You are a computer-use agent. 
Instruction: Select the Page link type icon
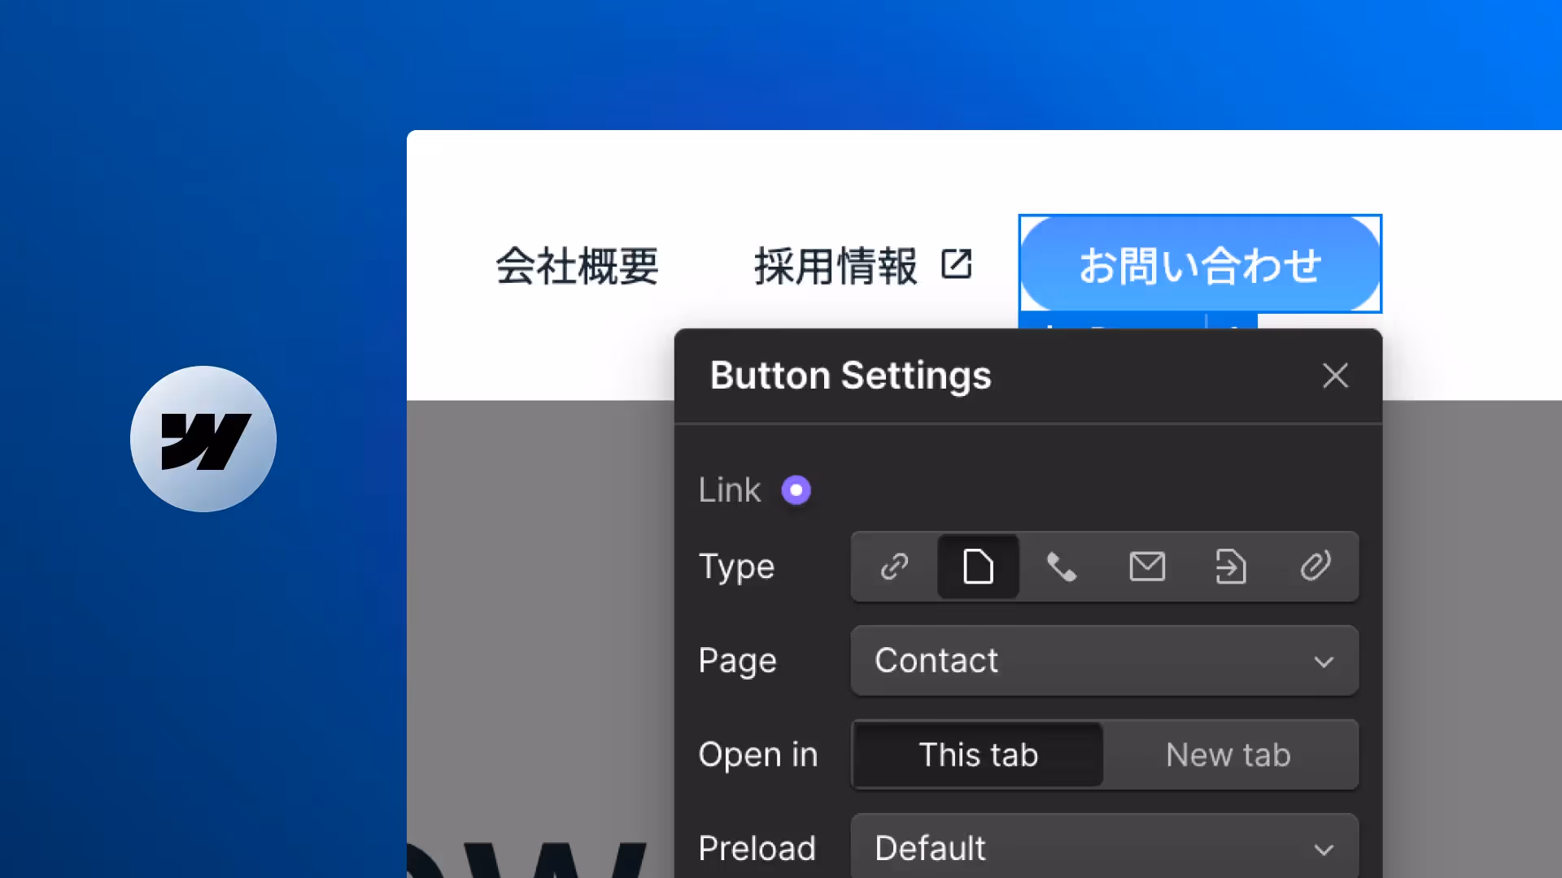coord(978,567)
